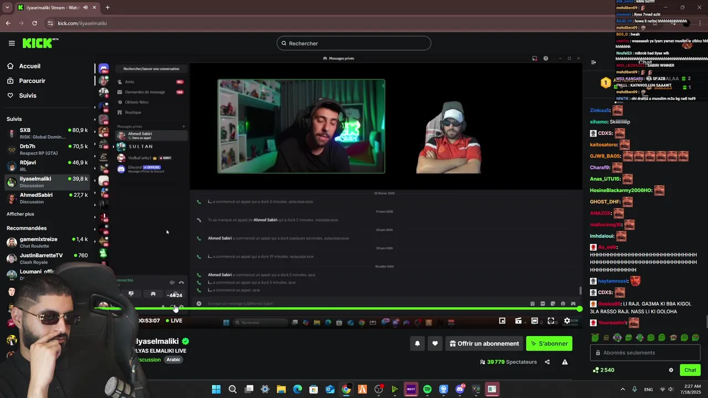The width and height of the screenshot is (708, 398).
Task: Click Offrir un abonnement button
Action: click(x=484, y=343)
